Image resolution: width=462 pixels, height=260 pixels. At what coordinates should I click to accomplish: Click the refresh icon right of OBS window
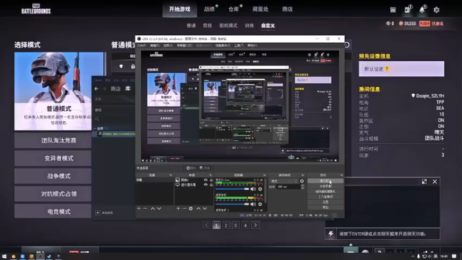346,45
